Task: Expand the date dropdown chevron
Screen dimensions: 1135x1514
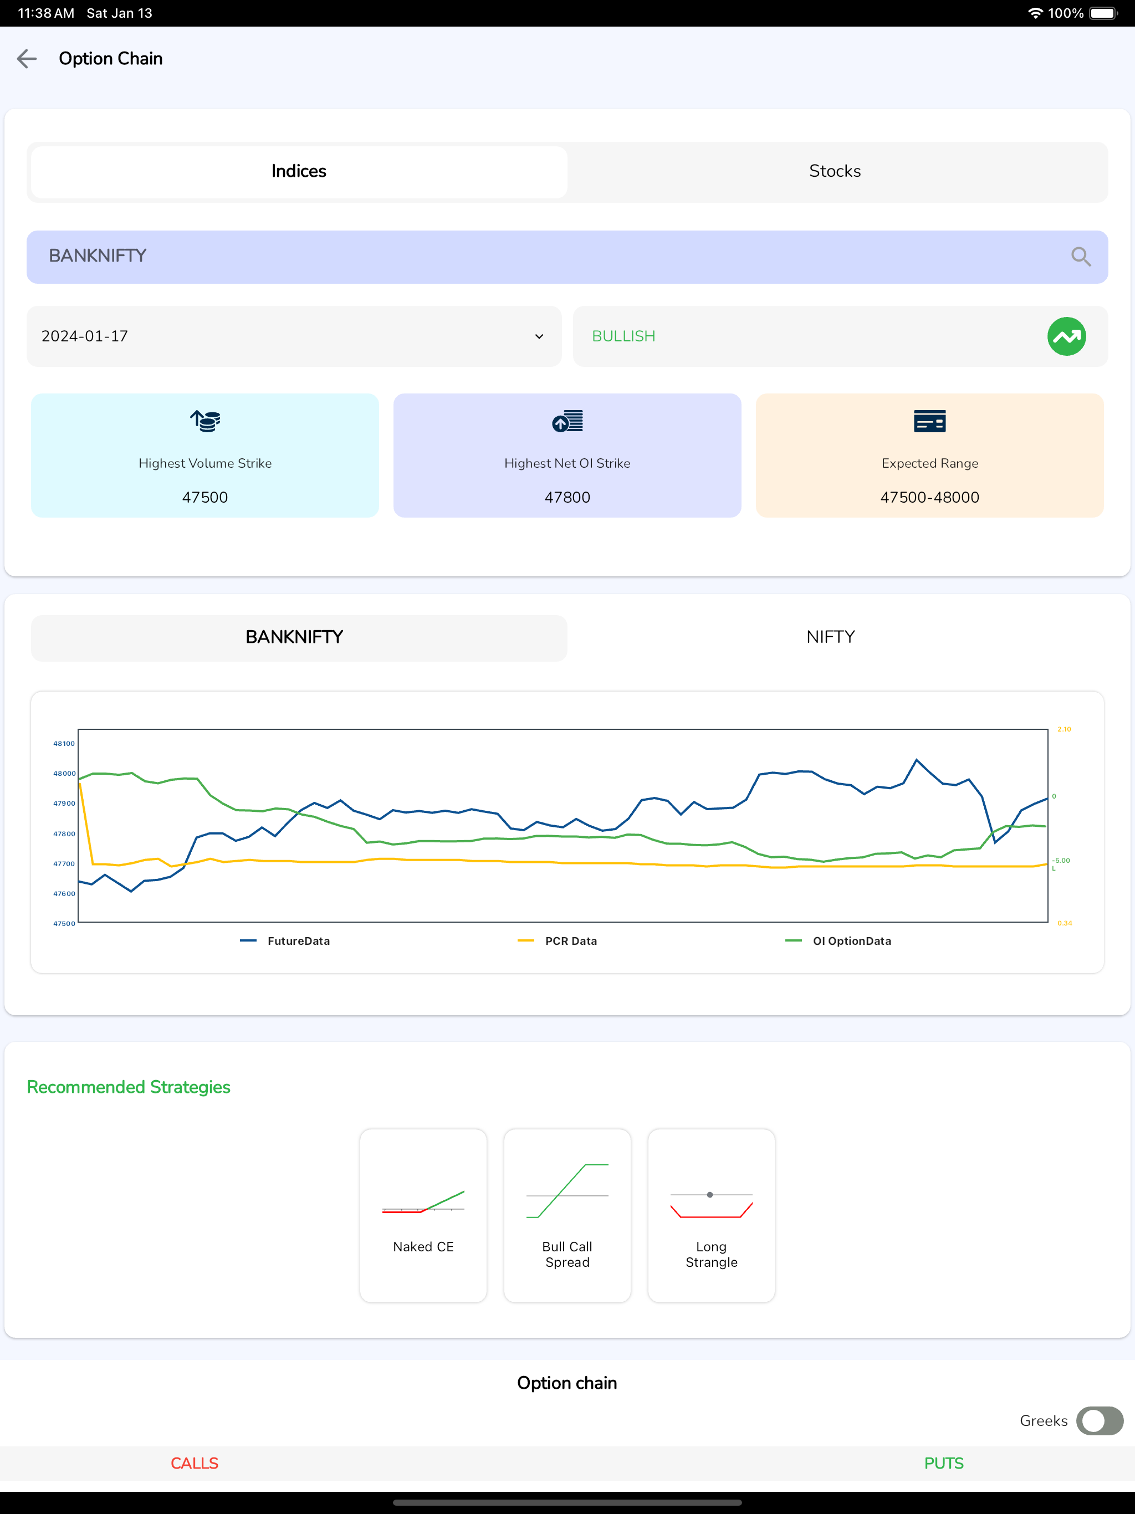Action: click(539, 337)
